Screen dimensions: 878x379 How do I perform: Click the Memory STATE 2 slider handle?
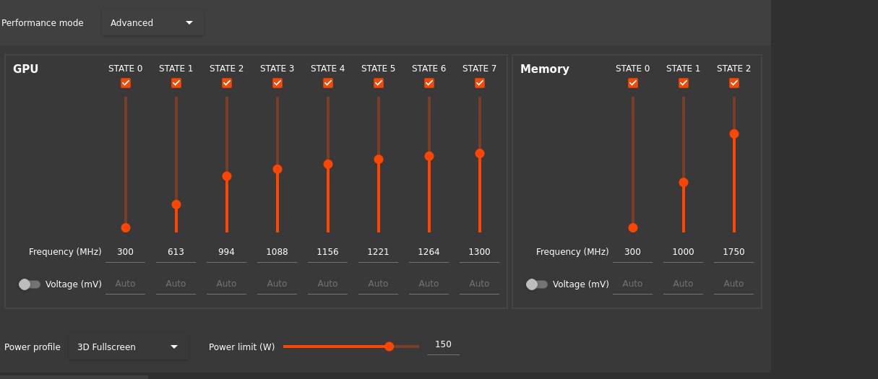point(734,134)
